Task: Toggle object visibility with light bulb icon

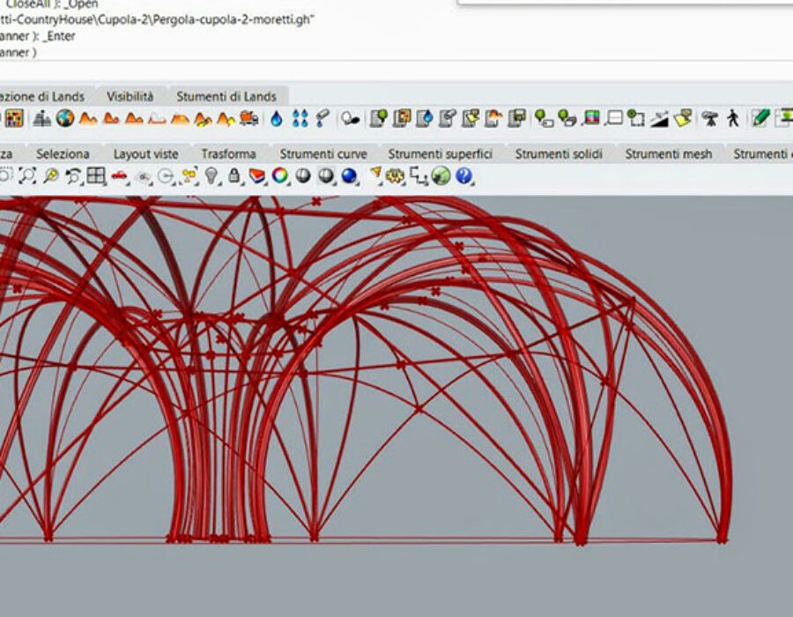Action: (211, 176)
